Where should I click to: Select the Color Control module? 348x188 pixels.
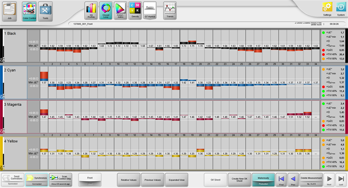[29, 11]
